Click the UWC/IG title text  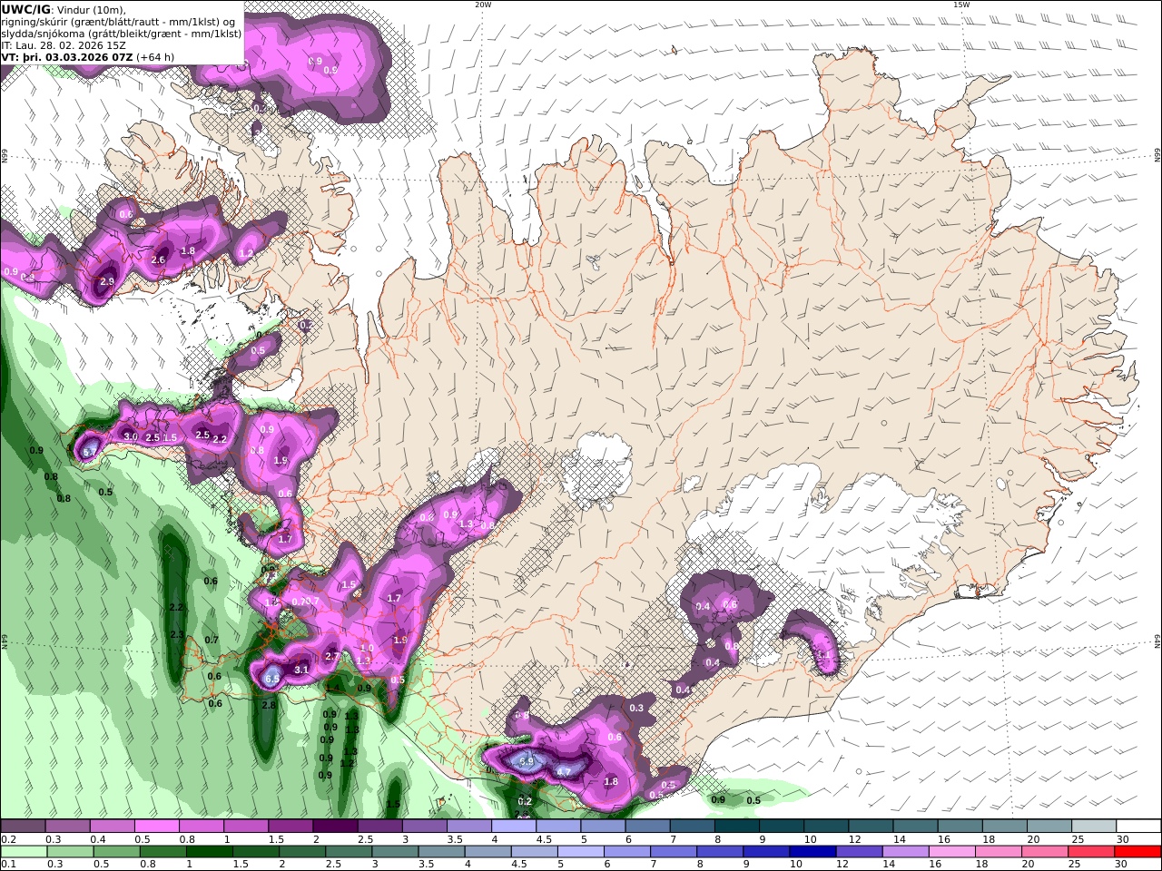(25, 9)
